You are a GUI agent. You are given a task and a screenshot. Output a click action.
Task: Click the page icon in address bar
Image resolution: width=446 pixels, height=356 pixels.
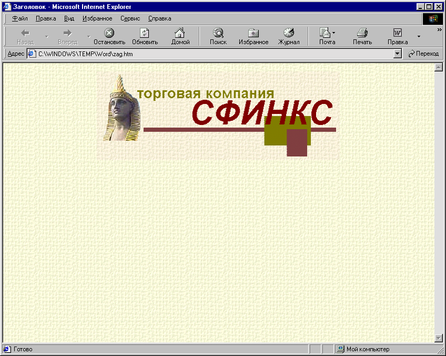[x=32, y=54]
